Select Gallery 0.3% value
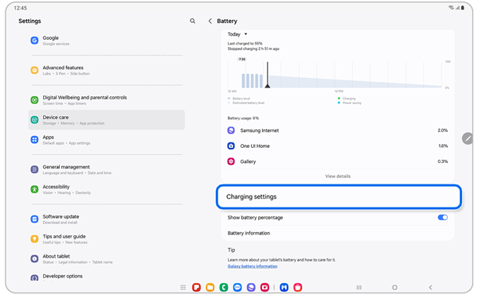Image resolution: width=478 pixels, height=295 pixels. tap(443, 161)
